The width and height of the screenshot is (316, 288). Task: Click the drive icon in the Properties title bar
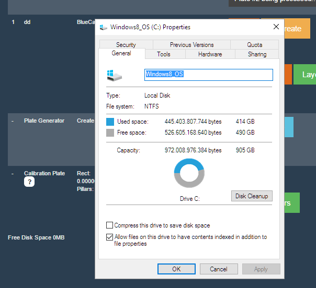pyautogui.click(x=104, y=27)
